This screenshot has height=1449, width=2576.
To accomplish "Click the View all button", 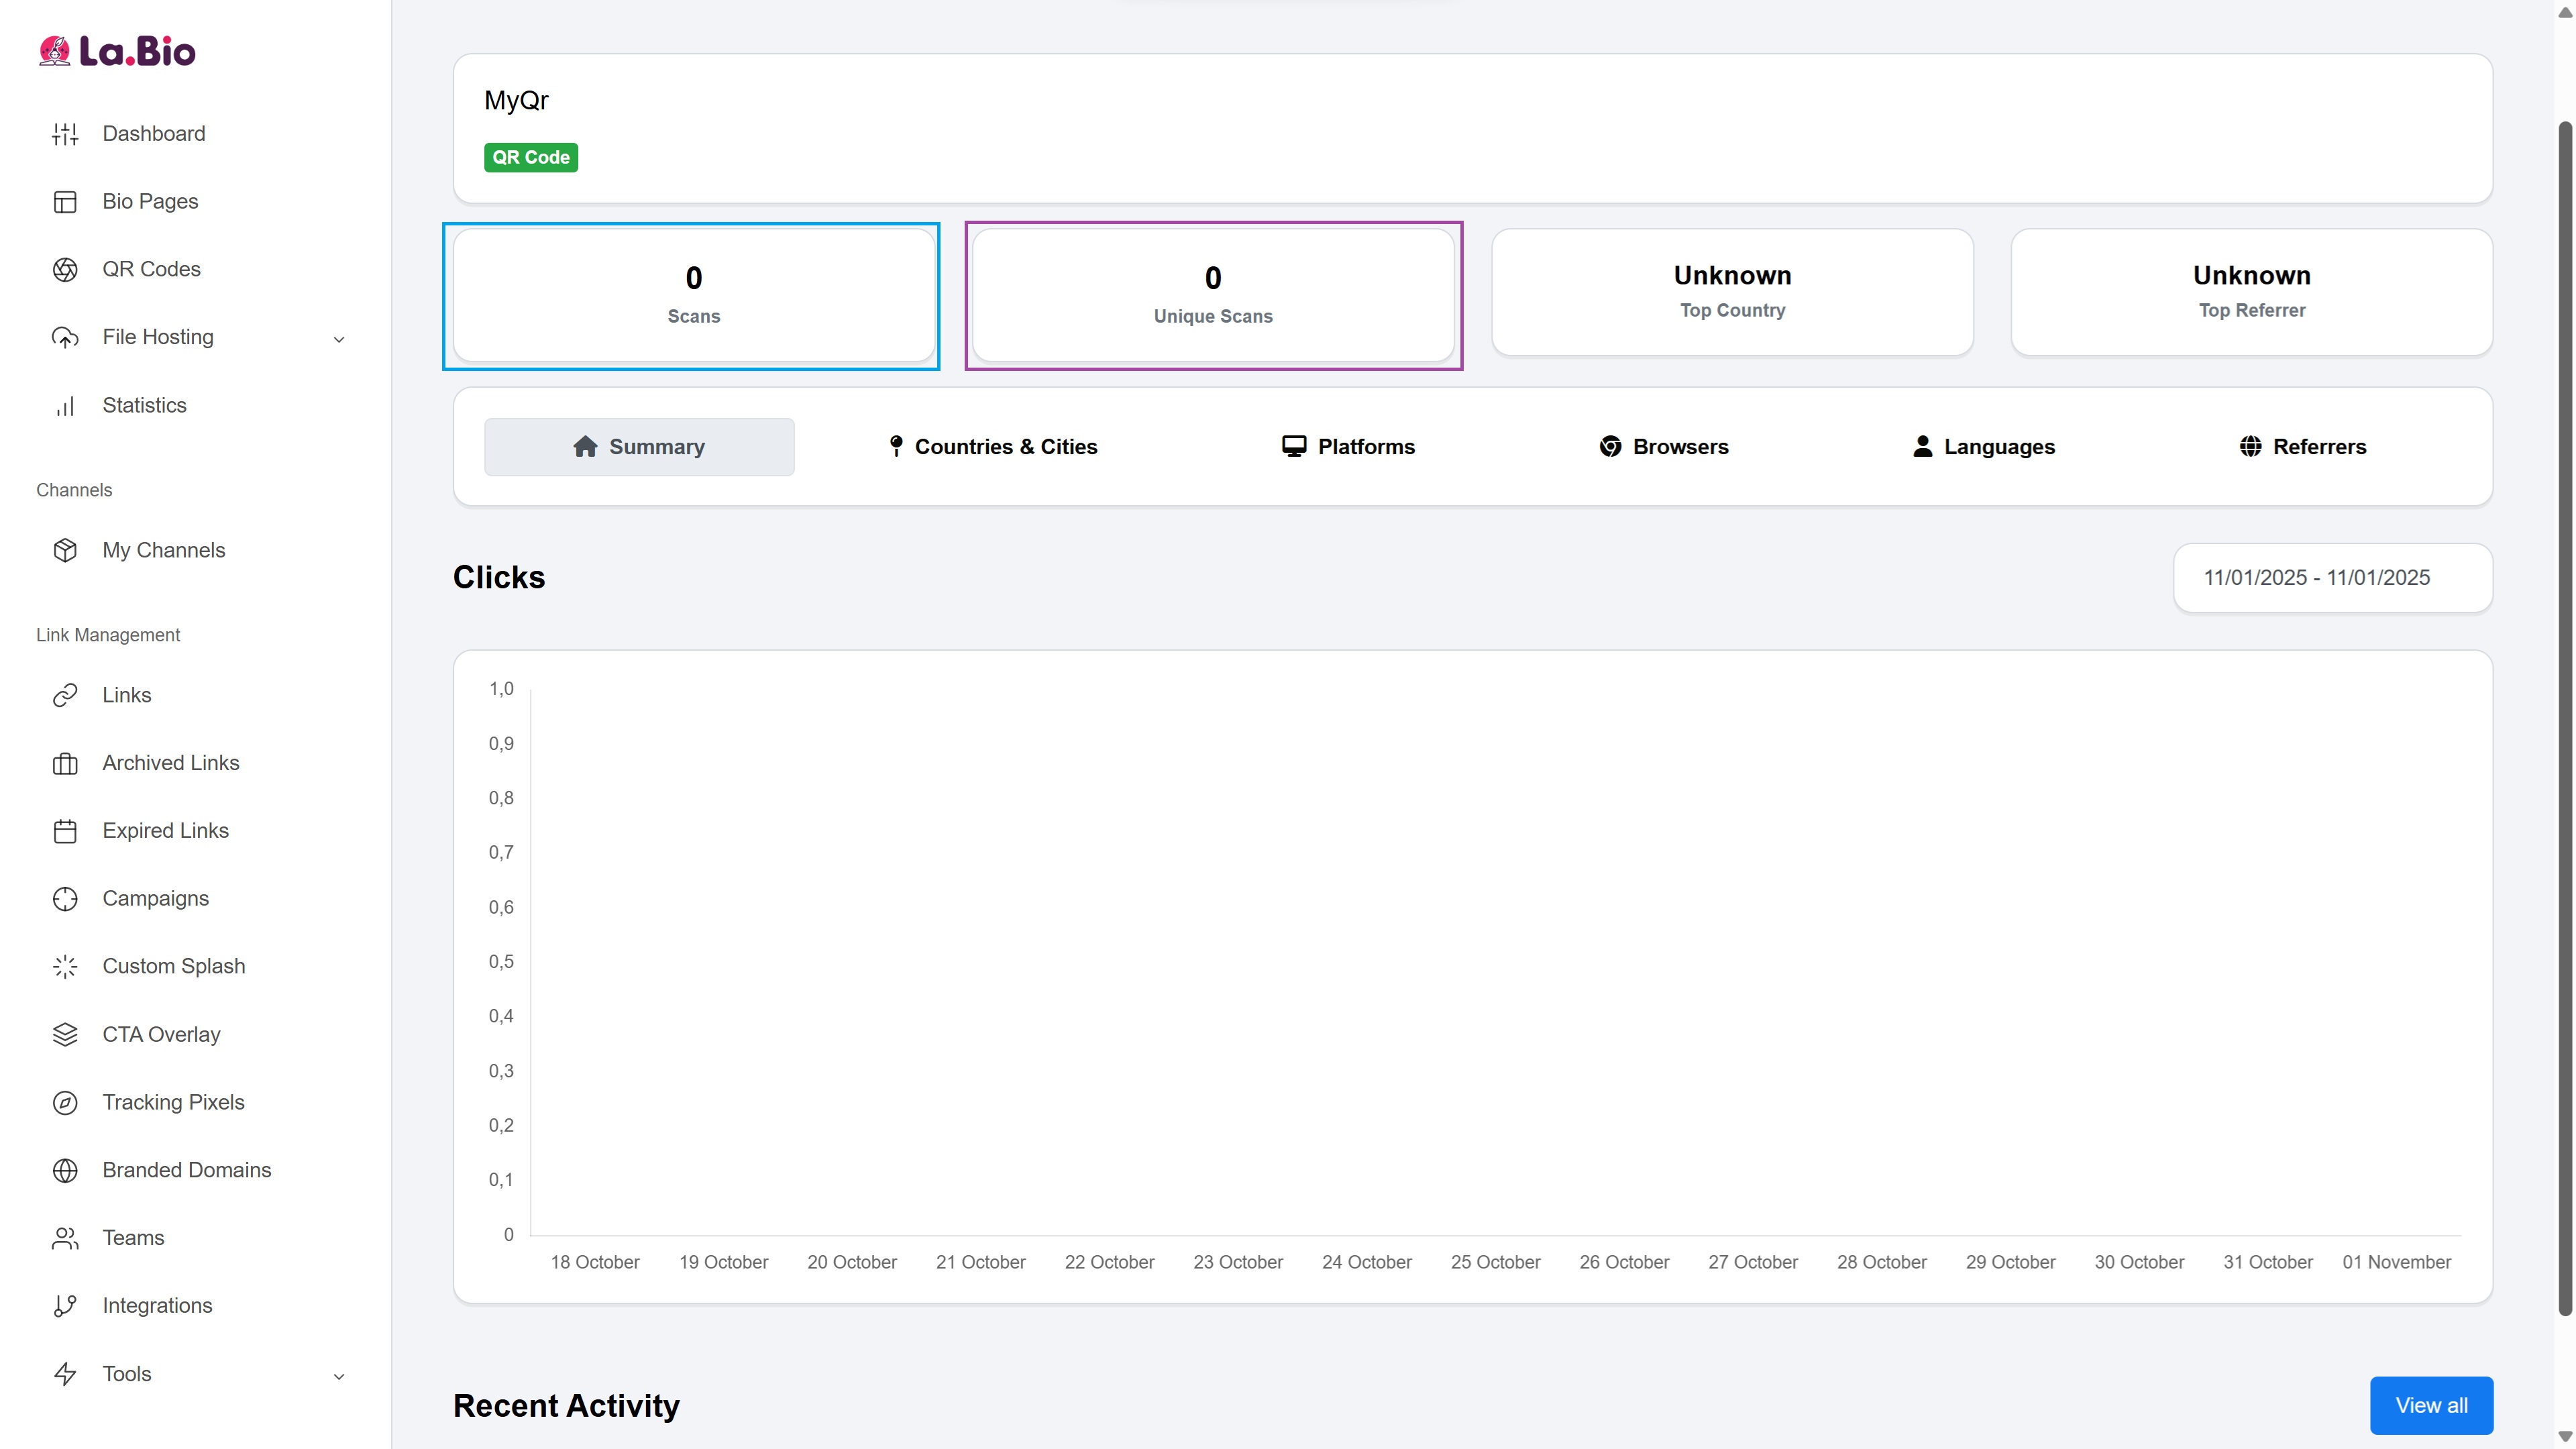I will [2430, 1405].
